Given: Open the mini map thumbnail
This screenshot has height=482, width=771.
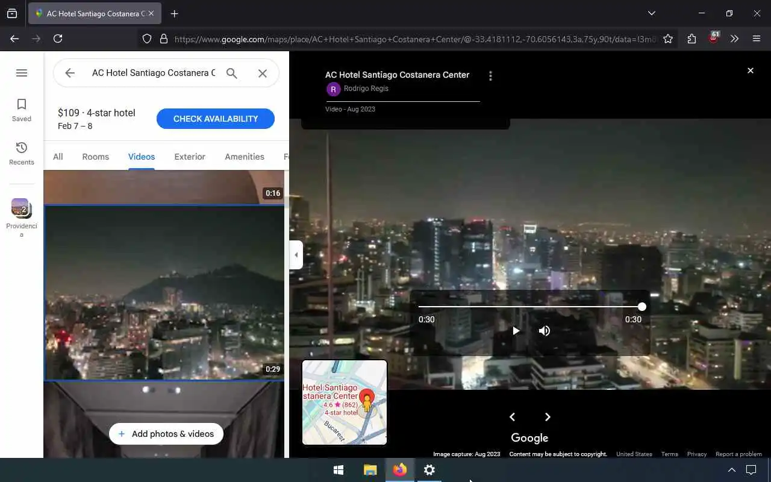Looking at the screenshot, I should coord(345,402).
